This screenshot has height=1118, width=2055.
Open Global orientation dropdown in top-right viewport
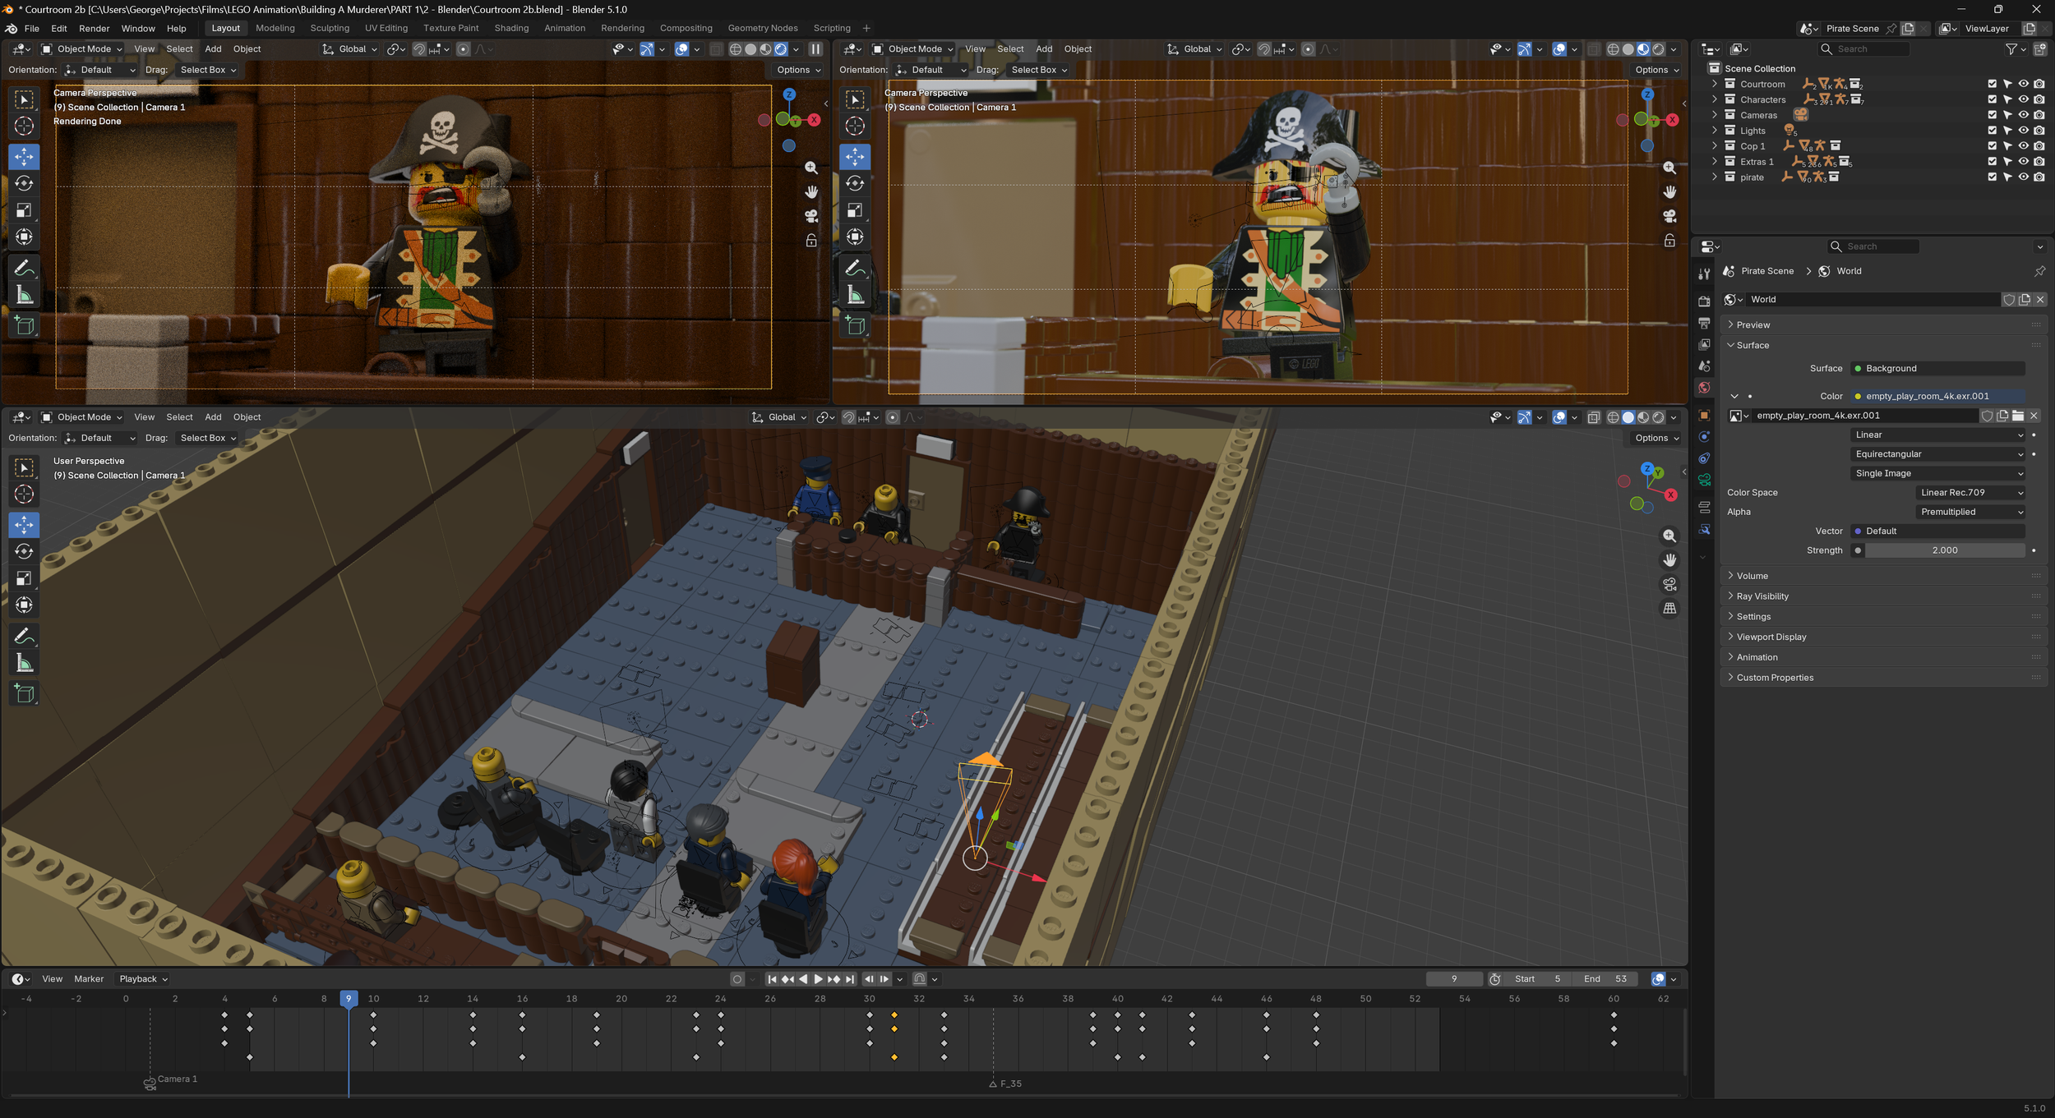[1194, 49]
